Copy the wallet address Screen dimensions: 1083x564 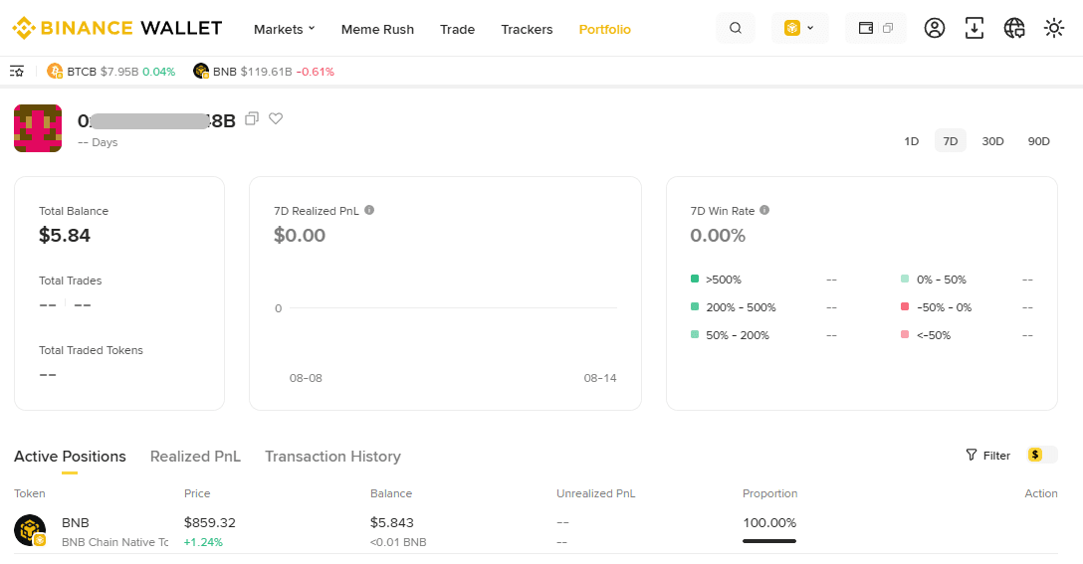(252, 118)
